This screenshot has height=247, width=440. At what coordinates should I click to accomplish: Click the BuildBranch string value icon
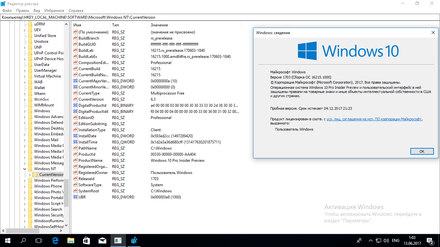(75, 38)
